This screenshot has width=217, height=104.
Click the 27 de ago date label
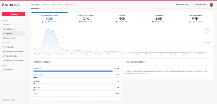(x=202, y=54)
